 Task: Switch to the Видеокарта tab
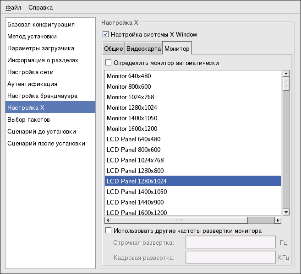(143, 48)
